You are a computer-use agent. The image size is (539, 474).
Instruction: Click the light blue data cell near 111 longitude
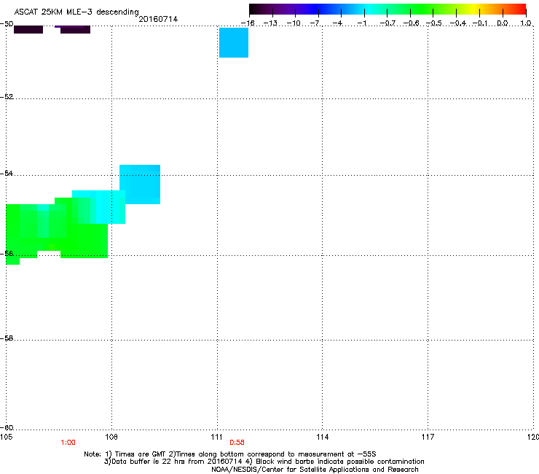click(234, 43)
